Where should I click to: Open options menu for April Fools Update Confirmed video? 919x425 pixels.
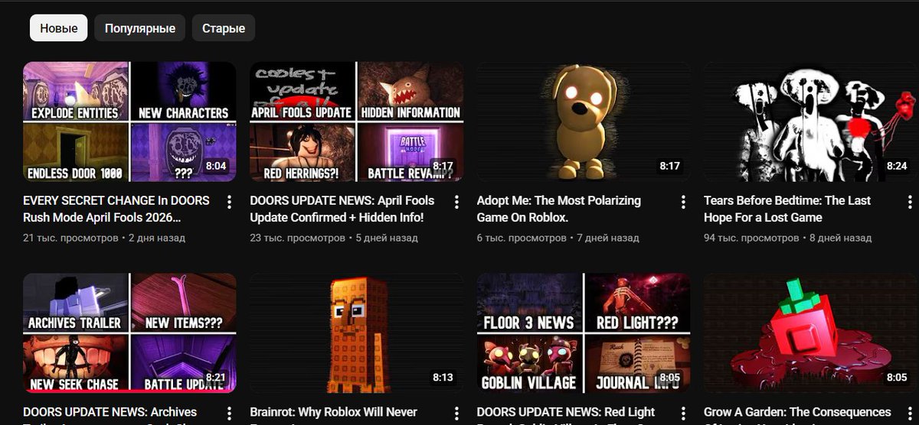456,202
